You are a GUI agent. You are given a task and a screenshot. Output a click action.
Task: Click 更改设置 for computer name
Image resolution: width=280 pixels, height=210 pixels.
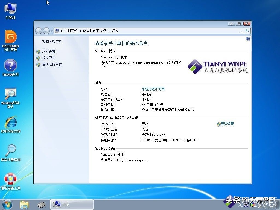point(228,124)
